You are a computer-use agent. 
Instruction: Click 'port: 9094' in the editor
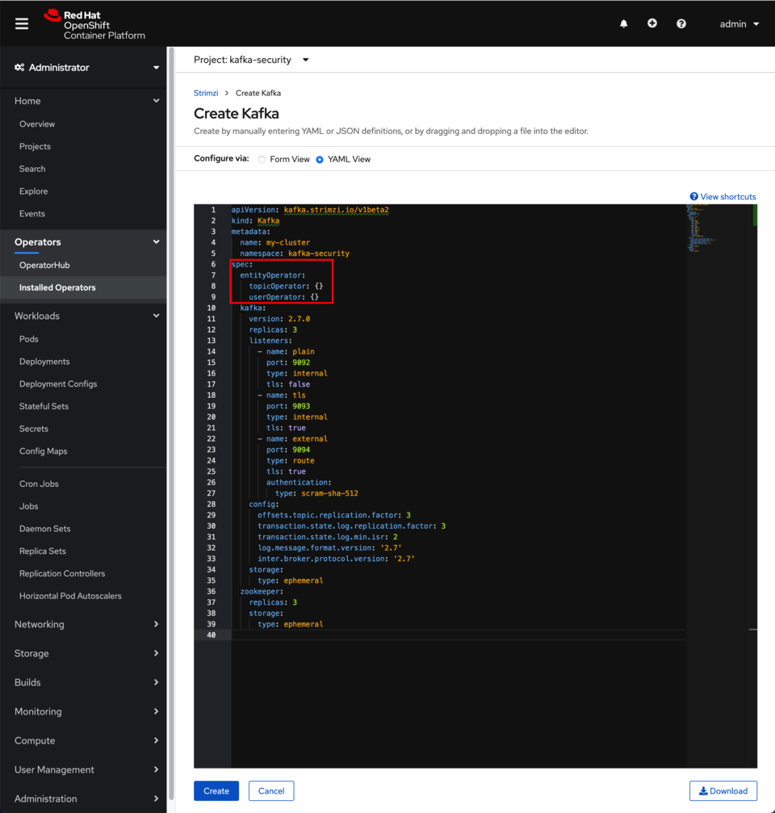pos(288,450)
